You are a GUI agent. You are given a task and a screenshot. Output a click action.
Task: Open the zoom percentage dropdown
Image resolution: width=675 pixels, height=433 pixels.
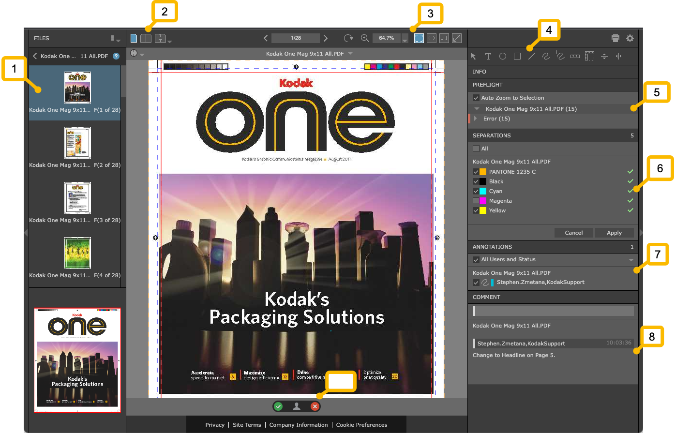405,39
